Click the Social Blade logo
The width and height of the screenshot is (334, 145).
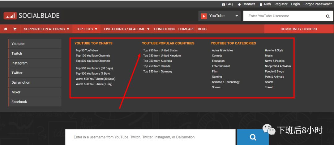coord(32,16)
